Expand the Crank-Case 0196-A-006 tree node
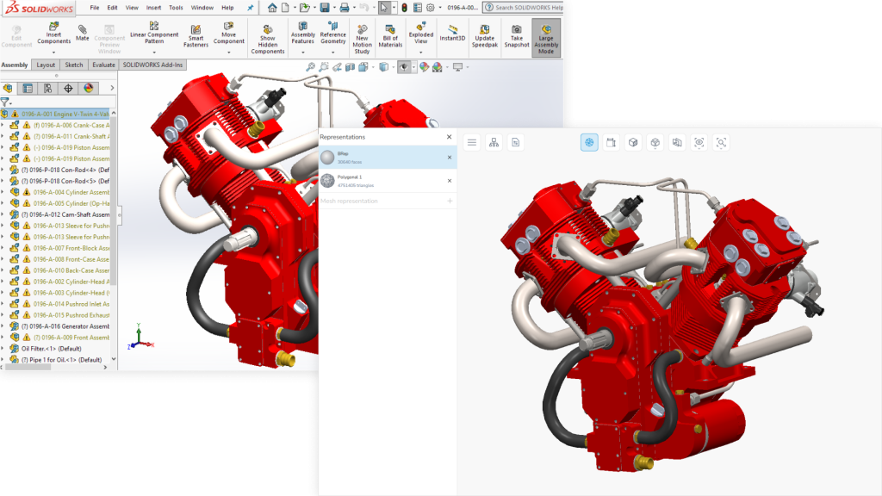Screen dimensions: 882x496 [3, 125]
